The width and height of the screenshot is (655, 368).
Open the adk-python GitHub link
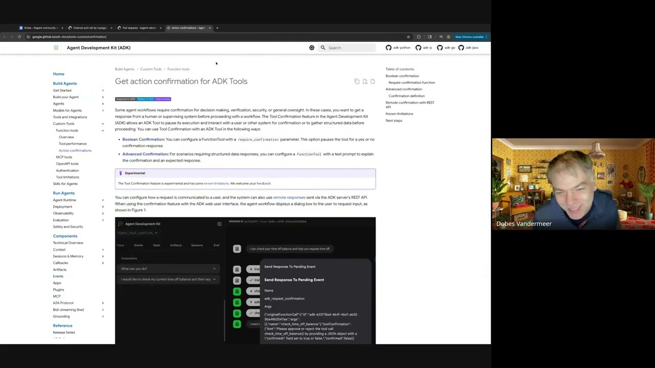coord(398,48)
